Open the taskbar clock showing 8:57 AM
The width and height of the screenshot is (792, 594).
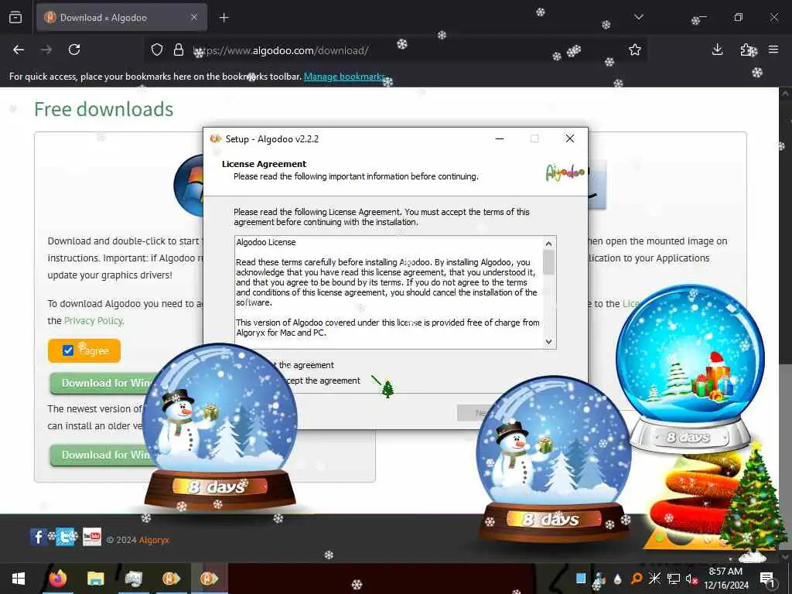pos(725,579)
